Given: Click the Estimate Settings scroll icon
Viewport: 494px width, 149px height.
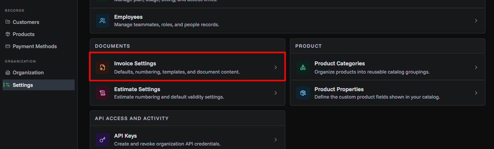Looking at the screenshot, I should [102, 93].
